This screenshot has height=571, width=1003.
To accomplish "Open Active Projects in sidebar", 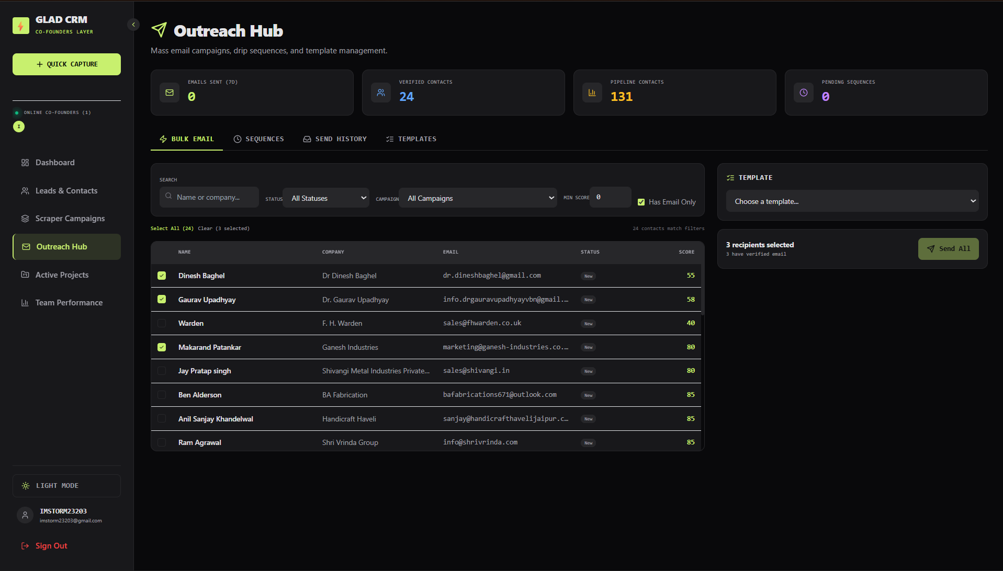I will [x=66, y=275].
